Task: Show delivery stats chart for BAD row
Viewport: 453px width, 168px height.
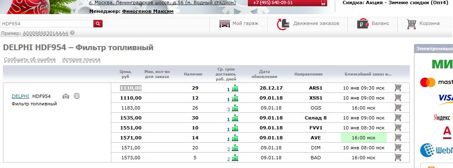Action: click(235, 158)
